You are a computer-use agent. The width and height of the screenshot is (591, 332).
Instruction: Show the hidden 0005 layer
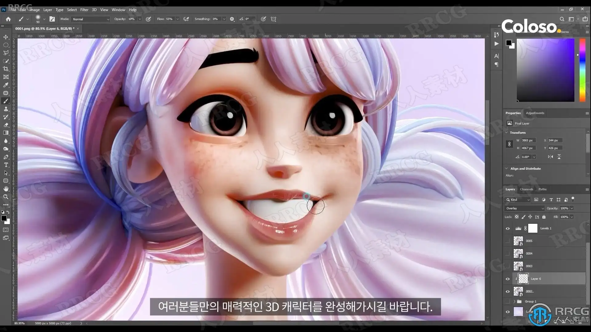point(508,241)
